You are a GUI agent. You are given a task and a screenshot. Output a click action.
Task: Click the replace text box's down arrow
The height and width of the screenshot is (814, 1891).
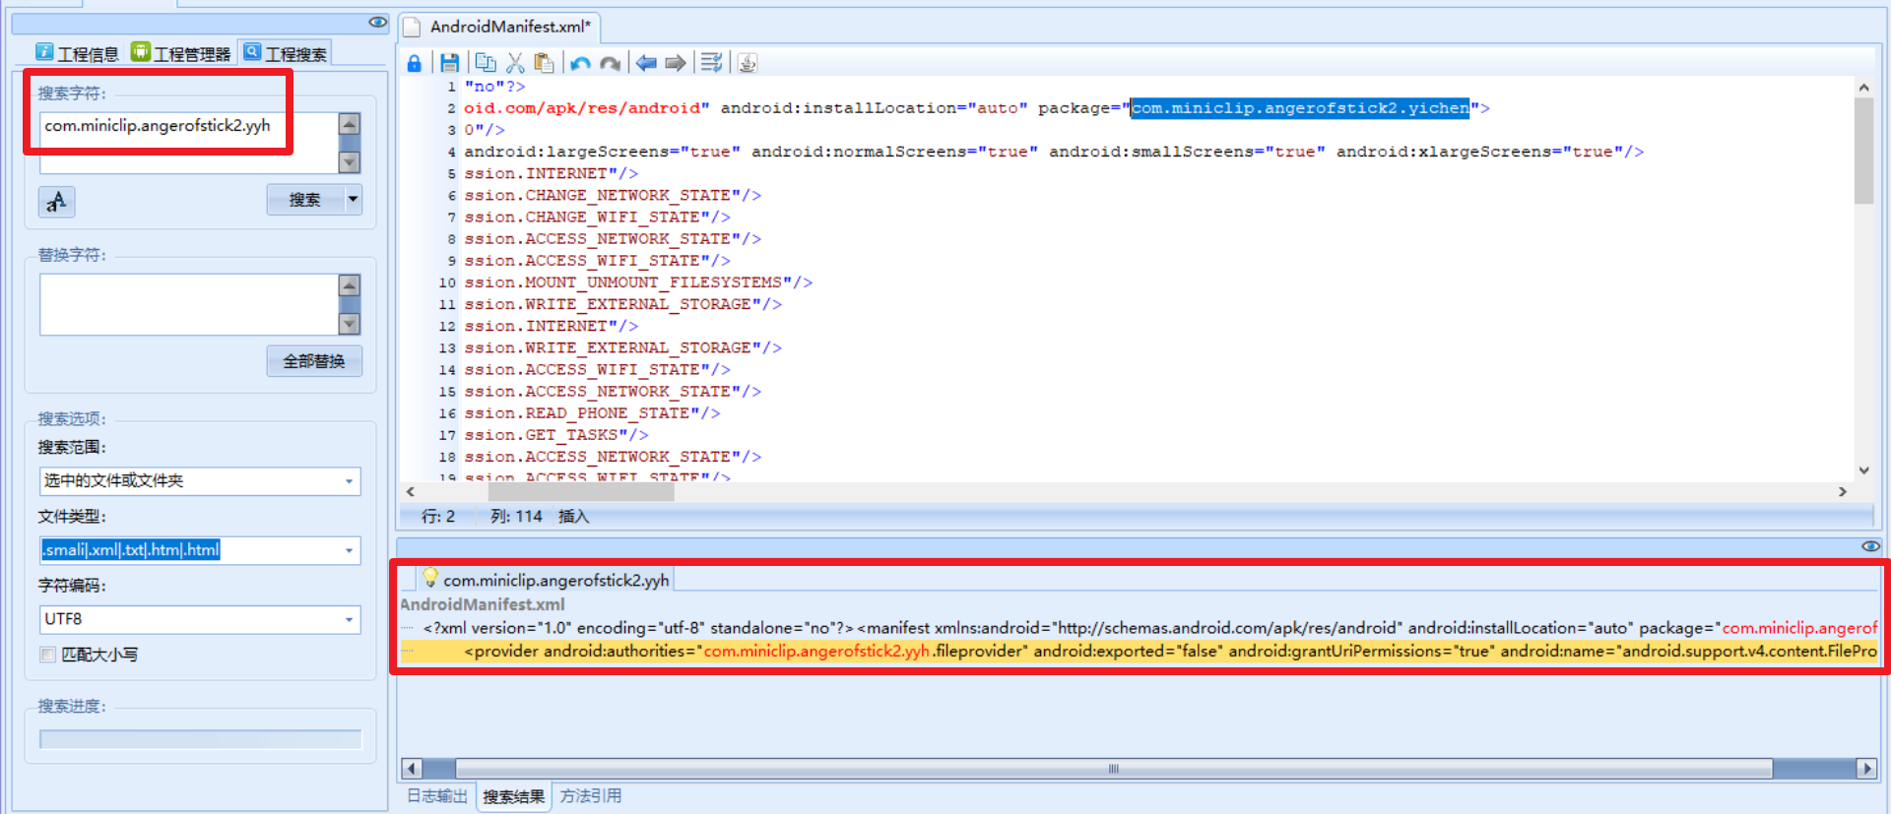[x=349, y=324]
